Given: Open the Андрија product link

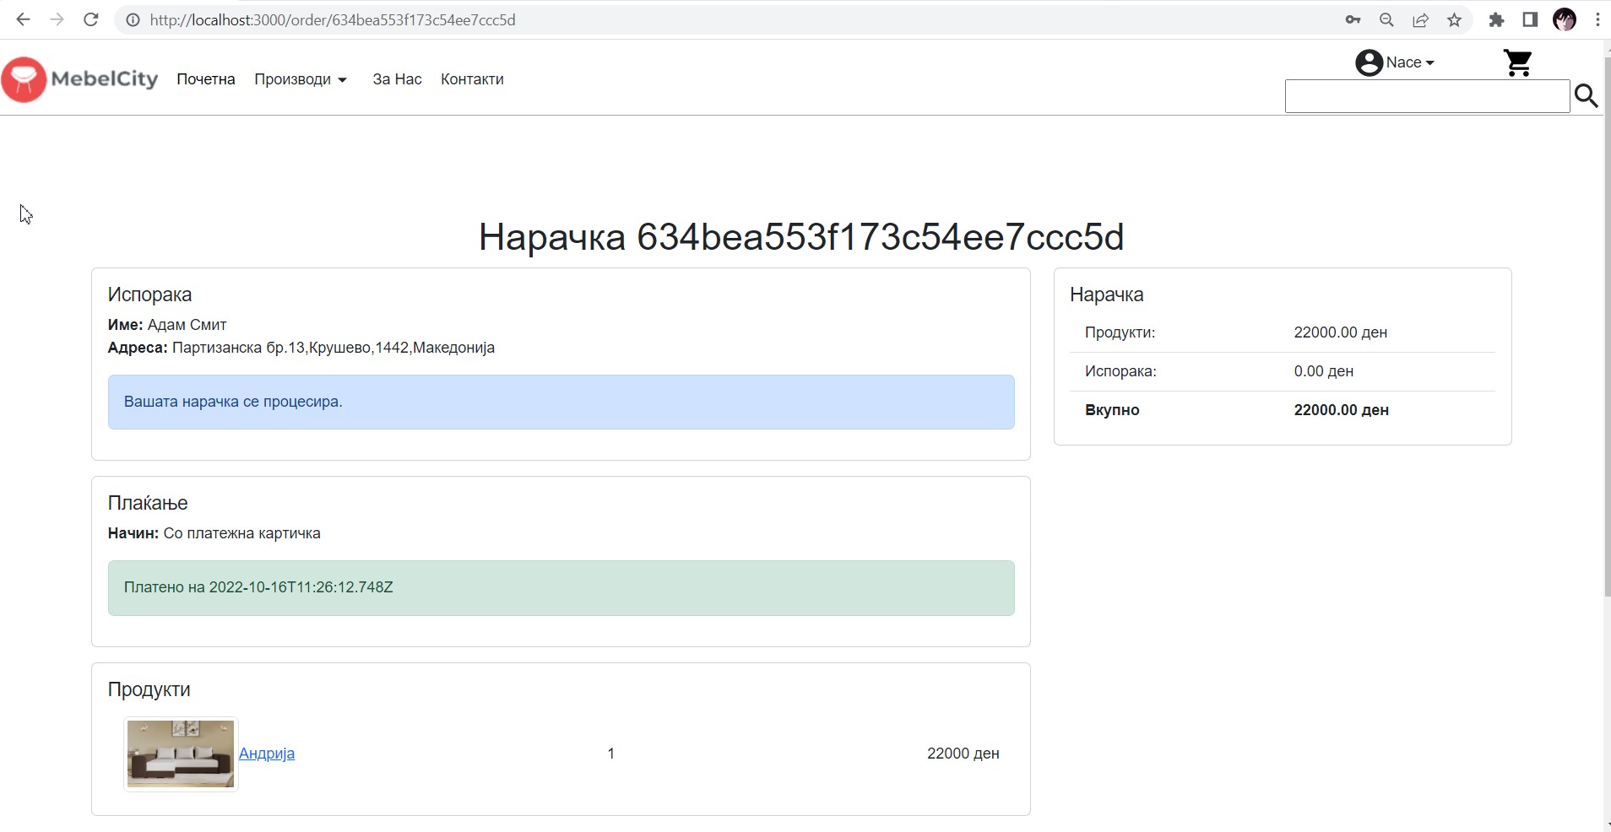Looking at the screenshot, I should point(267,754).
